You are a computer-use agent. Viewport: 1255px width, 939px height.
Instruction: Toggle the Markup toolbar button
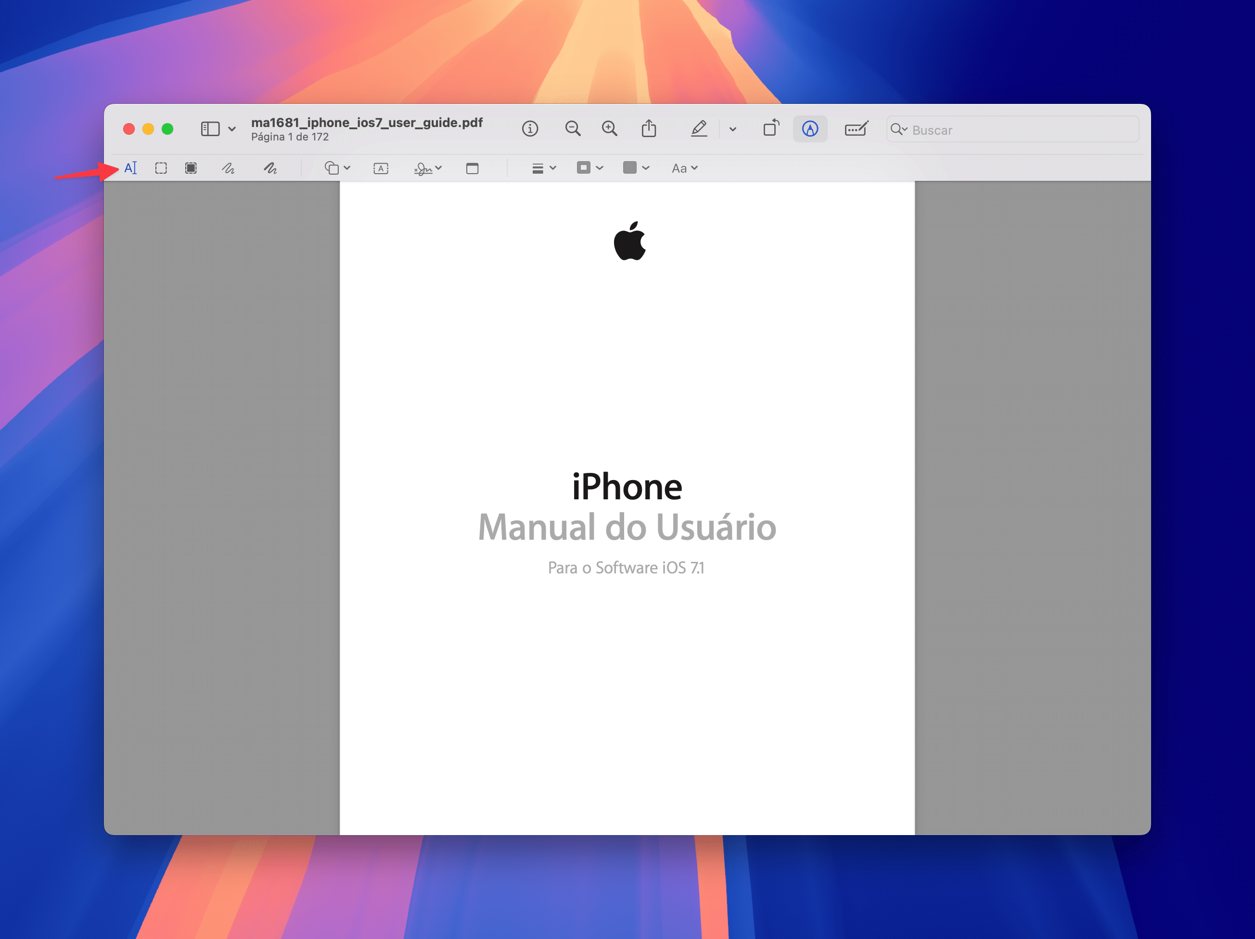[809, 129]
